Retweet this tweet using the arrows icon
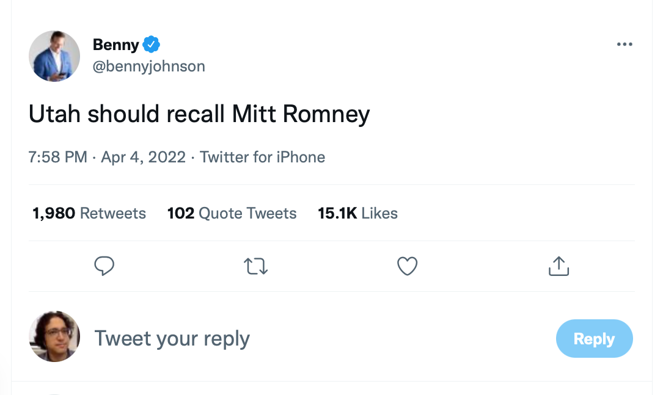The height and width of the screenshot is (395, 663). 256,266
